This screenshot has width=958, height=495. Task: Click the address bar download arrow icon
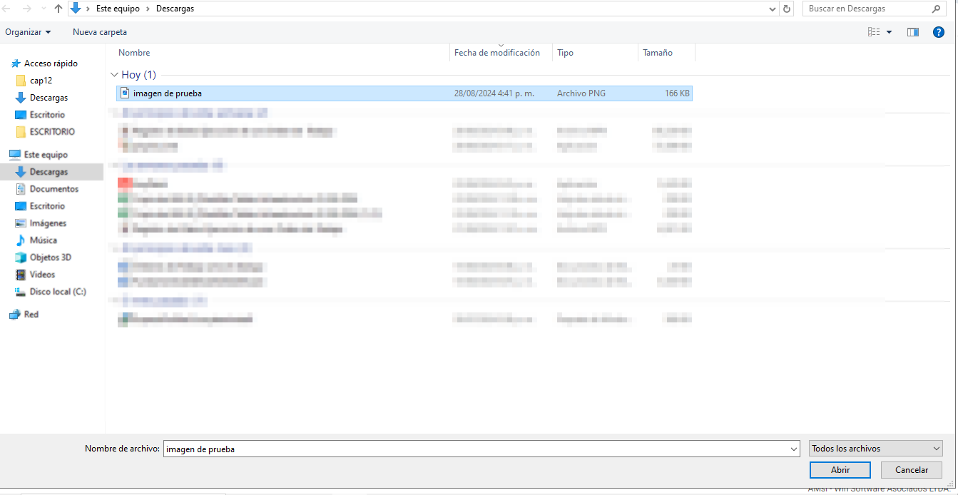coord(76,9)
